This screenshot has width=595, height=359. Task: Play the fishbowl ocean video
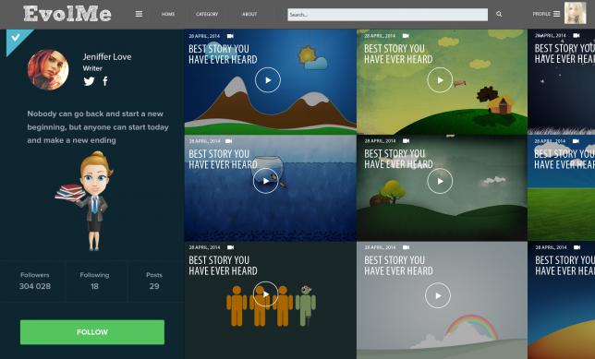(266, 181)
